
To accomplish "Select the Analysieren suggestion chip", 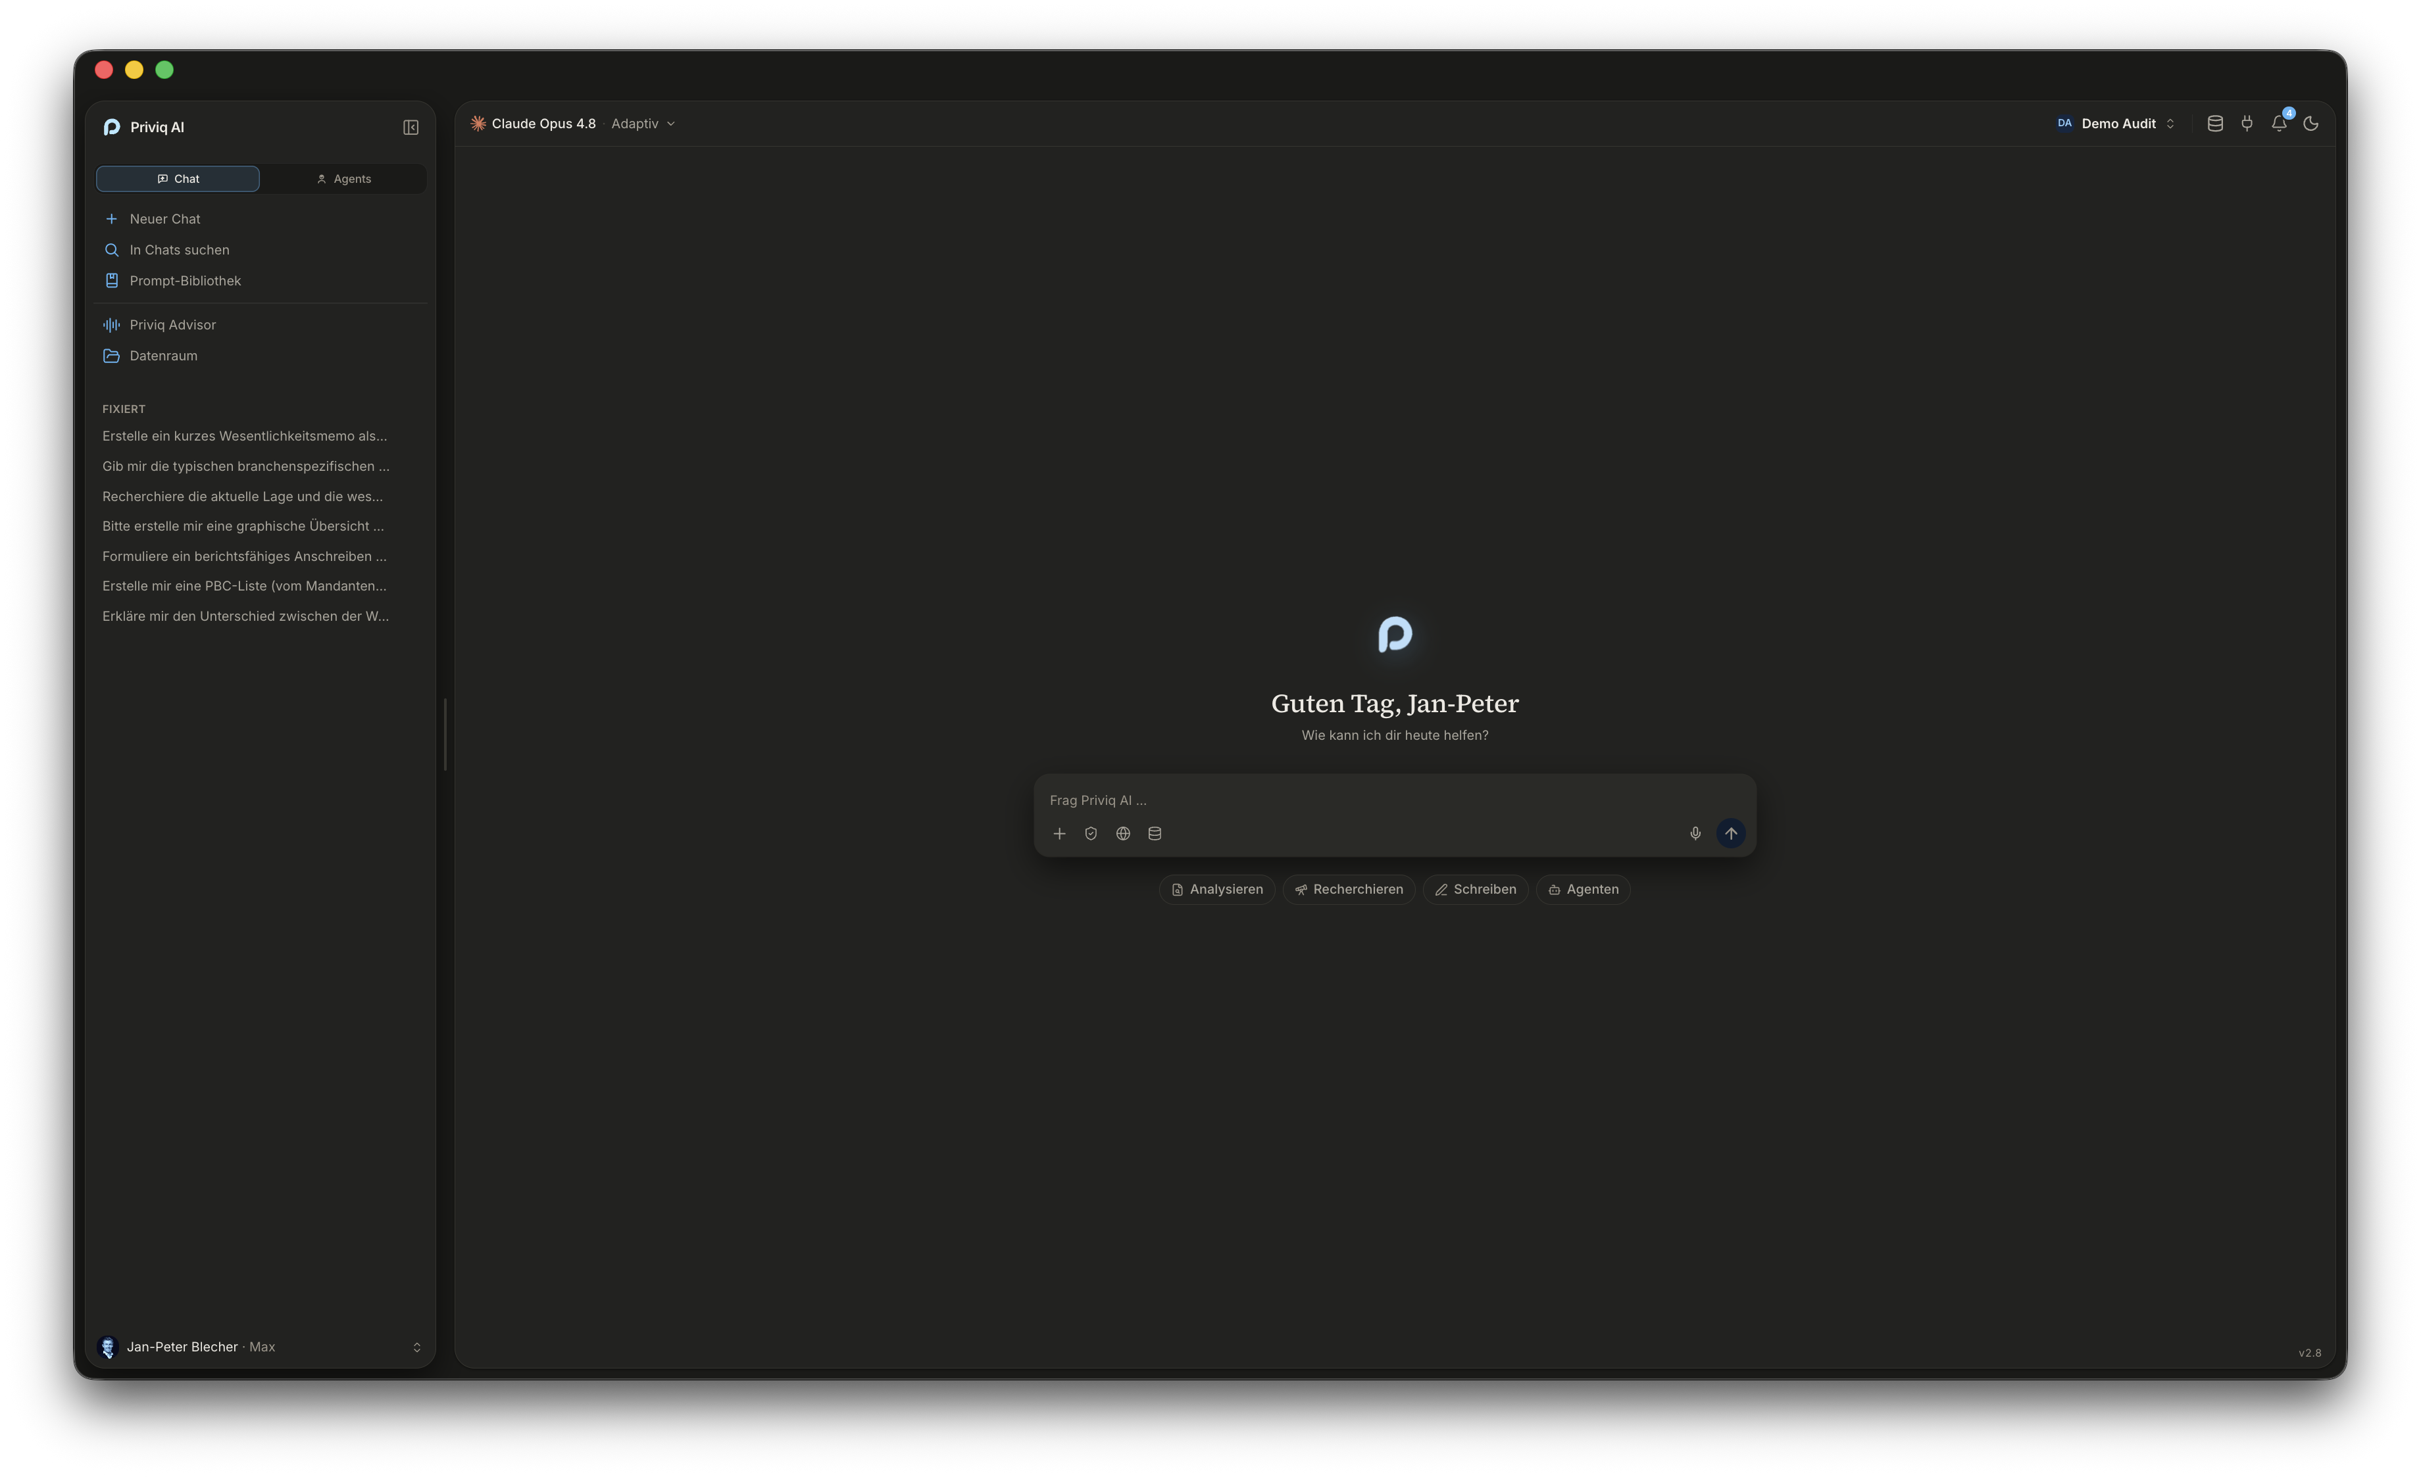I will point(1216,890).
